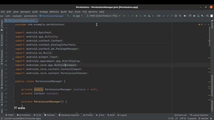Open the Pull Requests sidebar panel

point(2,57)
